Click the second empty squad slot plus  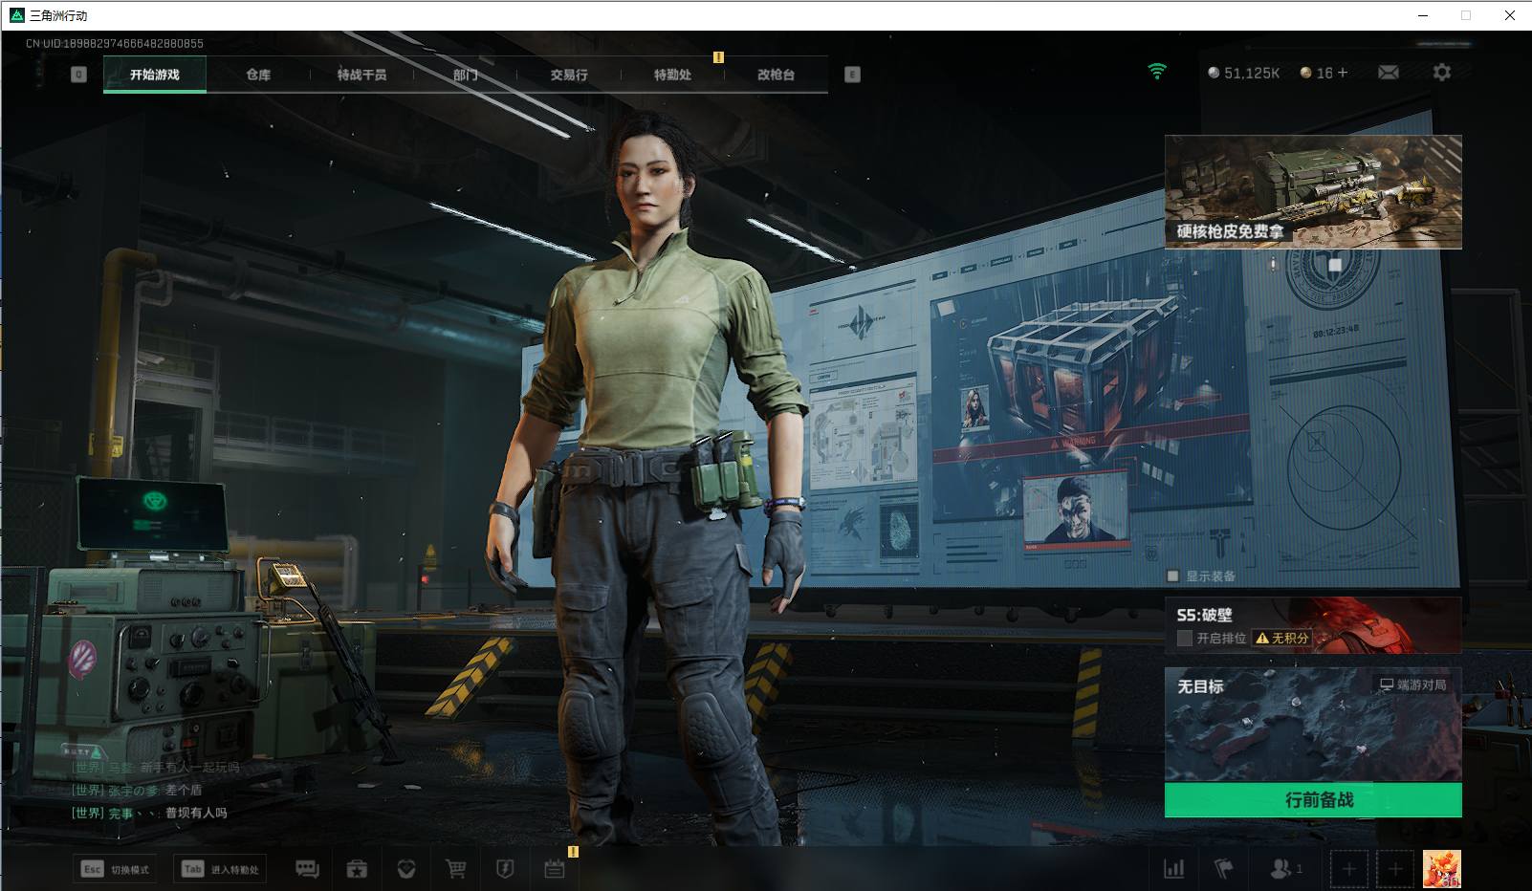pyautogui.click(x=1395, y=869)
